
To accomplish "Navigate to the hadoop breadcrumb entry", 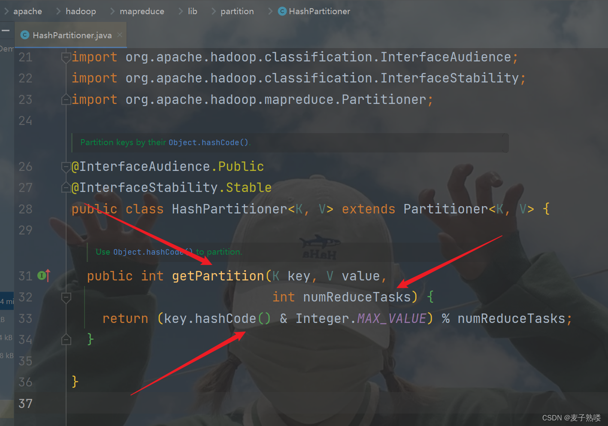I will [81, 11].
